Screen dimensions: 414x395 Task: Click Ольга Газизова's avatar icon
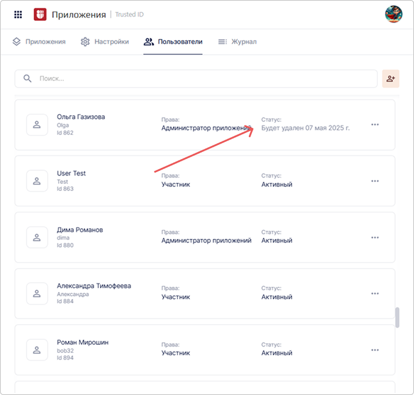tap(37, 125)
